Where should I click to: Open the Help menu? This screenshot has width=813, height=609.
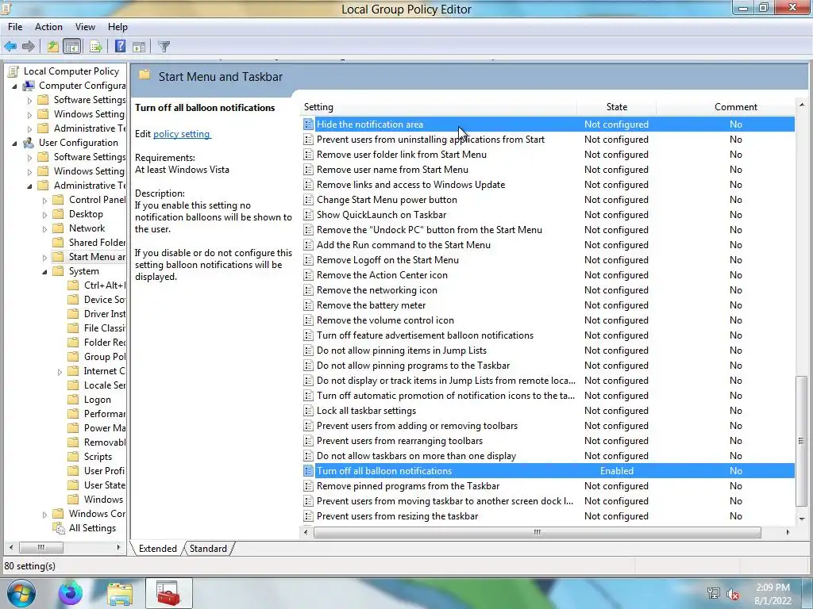(118, 27)
